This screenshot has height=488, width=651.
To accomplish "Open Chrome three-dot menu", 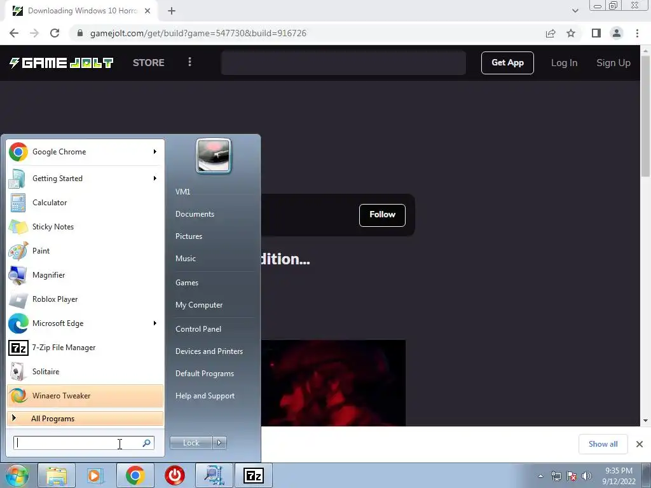I will point(637,33).
